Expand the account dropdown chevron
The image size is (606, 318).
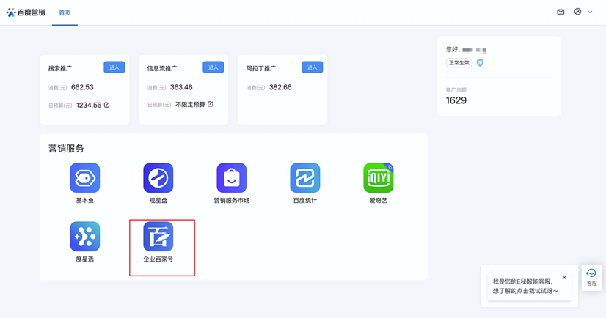point(590,12)
